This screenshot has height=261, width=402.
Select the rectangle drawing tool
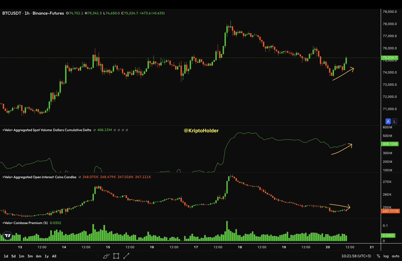(x=116, y=256)
